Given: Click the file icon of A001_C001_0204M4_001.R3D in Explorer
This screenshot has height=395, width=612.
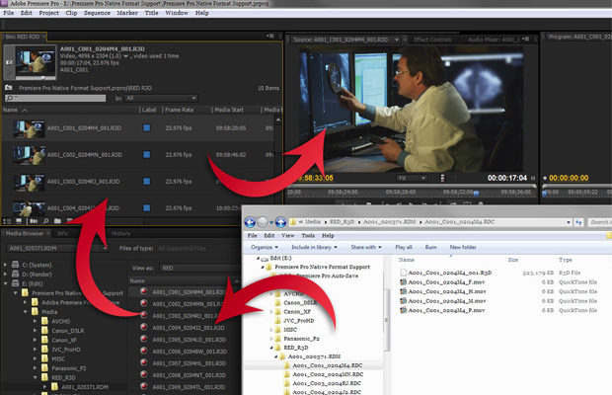Looking at the screenshot, I should tap(404, 273).
